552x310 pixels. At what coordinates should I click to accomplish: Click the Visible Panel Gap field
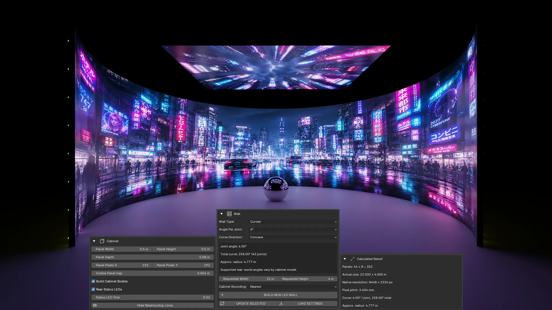click(x=153, y=273)
